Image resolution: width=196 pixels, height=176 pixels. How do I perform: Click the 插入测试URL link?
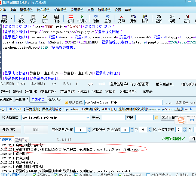pyautogui.click(x=165, y=84)
